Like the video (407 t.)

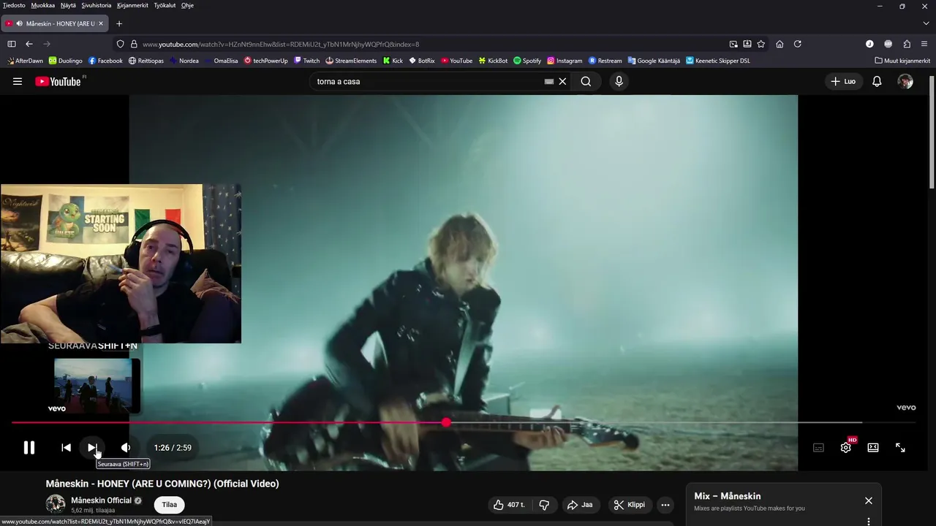[509, 505]
